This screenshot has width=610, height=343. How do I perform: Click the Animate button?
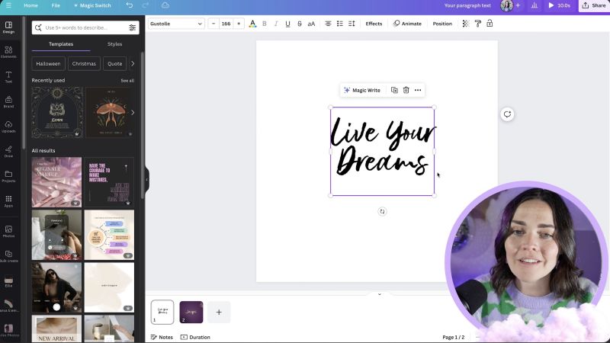(407, 24)
